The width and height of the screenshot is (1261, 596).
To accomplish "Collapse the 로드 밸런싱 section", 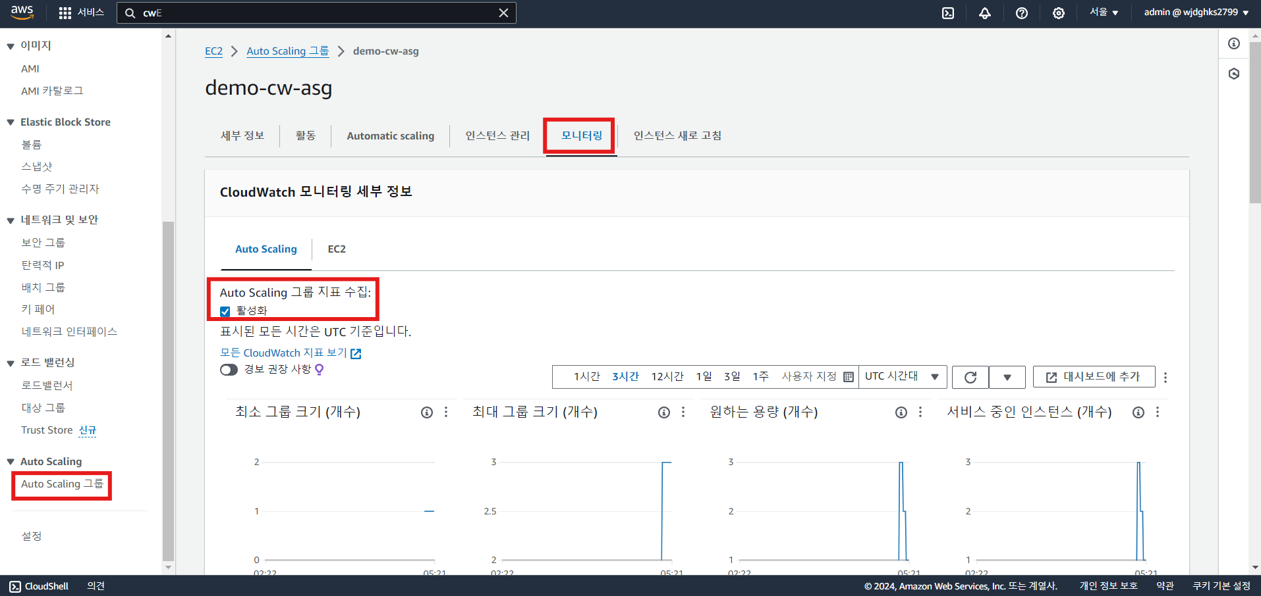I will click(11, 363).
